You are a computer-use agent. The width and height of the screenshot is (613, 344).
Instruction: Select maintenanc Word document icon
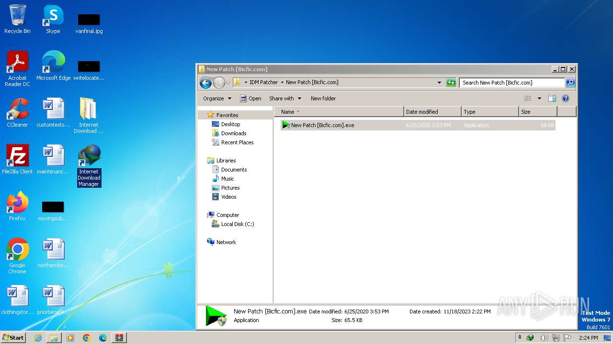[53, 160]
